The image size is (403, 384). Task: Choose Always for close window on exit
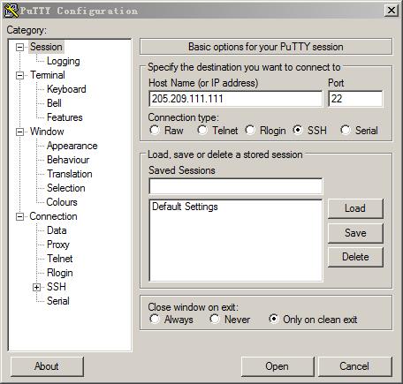(155, 319)
